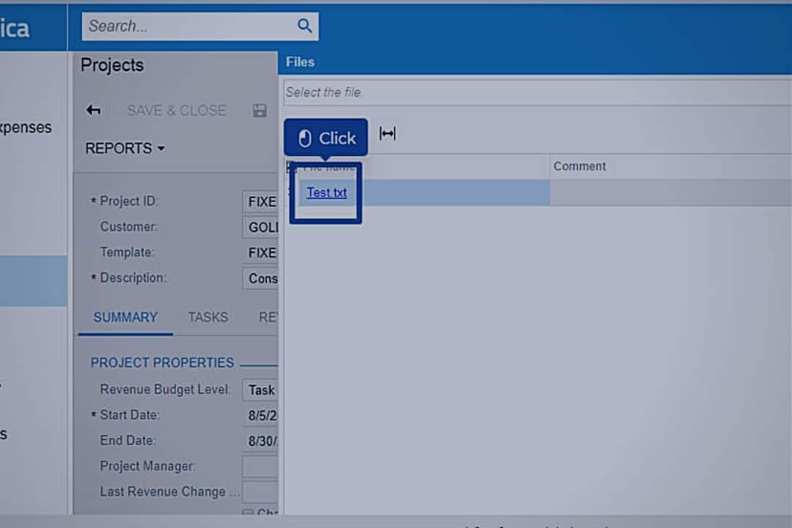This screenshot has width=792, height=528.
Task: Click the Project Manager field
Action: [x=260, y=466]
